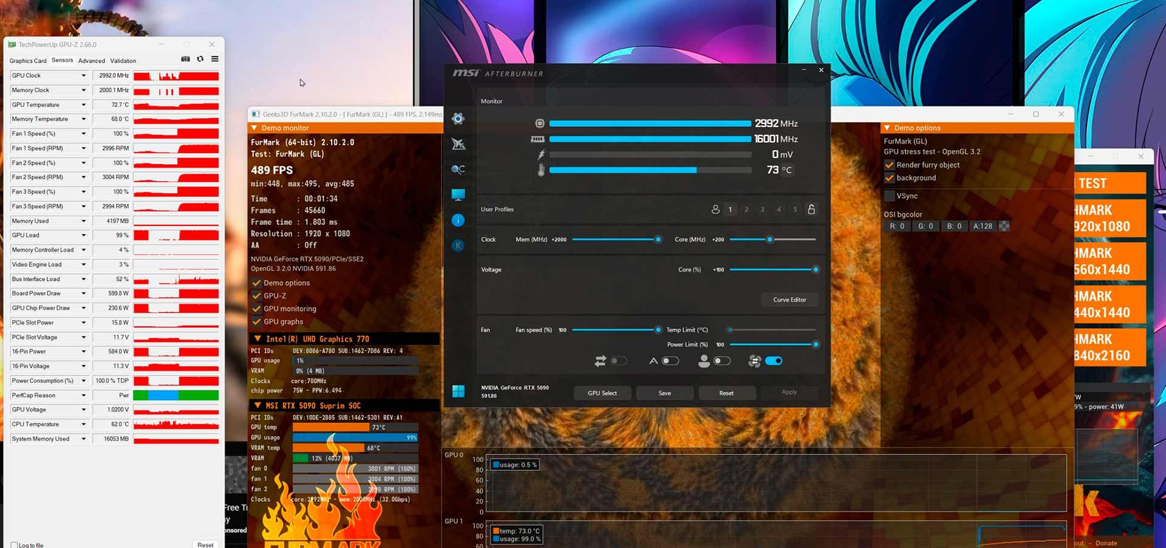Switch to the Graphics Card tab in GPU-Z
The width and height of the screenshot is (1166, 548).
[27, 61]
